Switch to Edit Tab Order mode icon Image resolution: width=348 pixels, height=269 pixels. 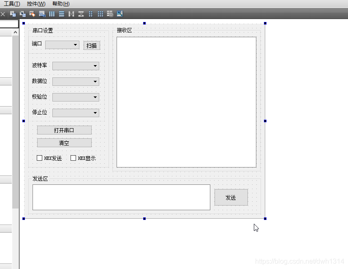42,14
